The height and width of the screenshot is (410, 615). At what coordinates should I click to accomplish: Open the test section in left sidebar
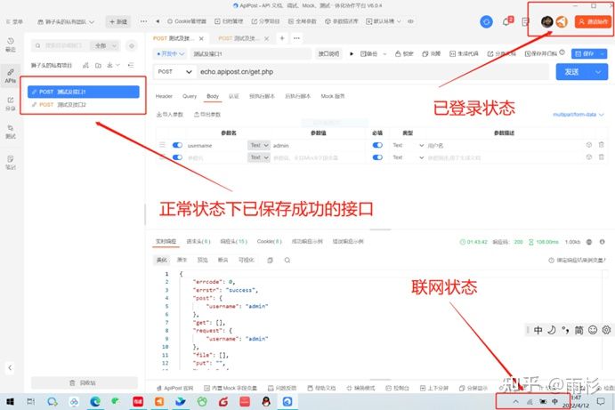[11, 132]
